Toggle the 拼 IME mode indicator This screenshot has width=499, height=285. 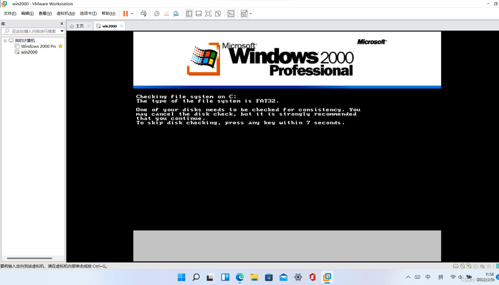point(441,277)
